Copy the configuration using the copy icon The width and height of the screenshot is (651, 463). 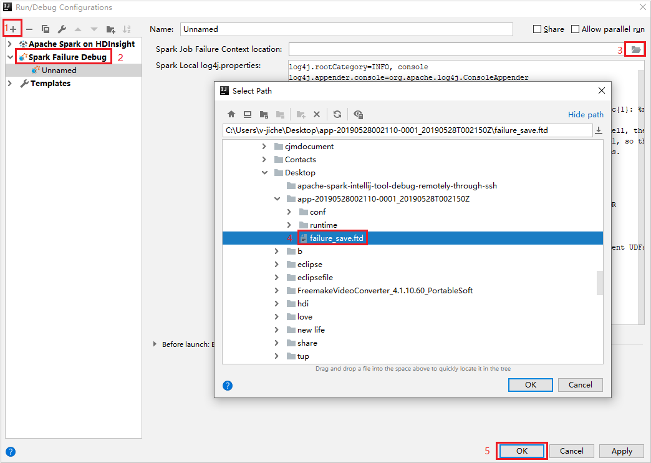click(44, 28)
